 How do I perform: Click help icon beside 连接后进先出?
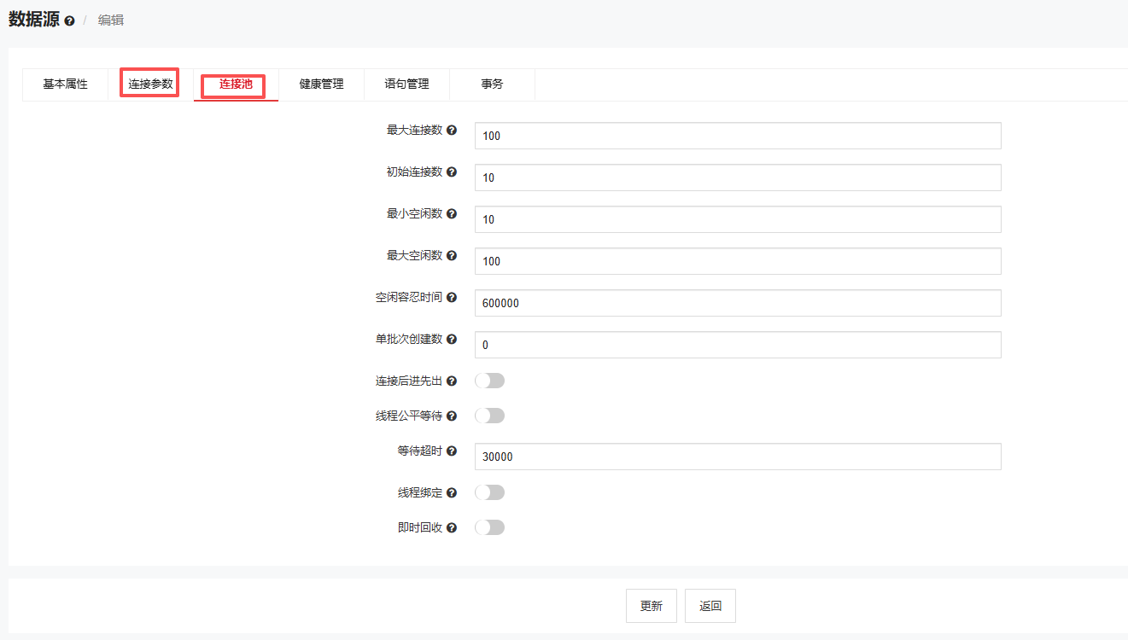[452, 381]
